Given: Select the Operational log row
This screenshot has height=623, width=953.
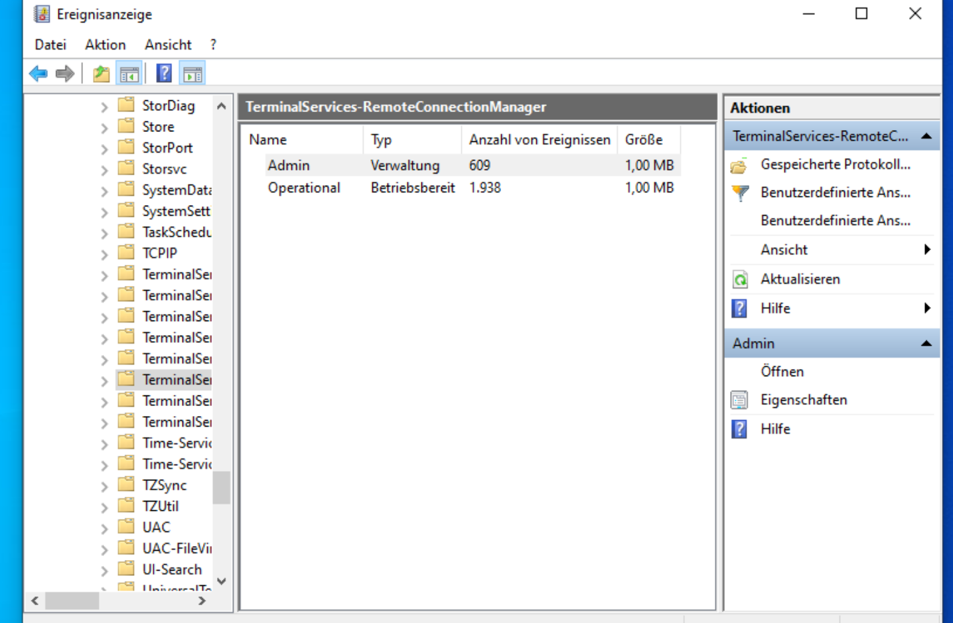Looking at the screenshot, I should pyautogui.click(x=461, y=188).
